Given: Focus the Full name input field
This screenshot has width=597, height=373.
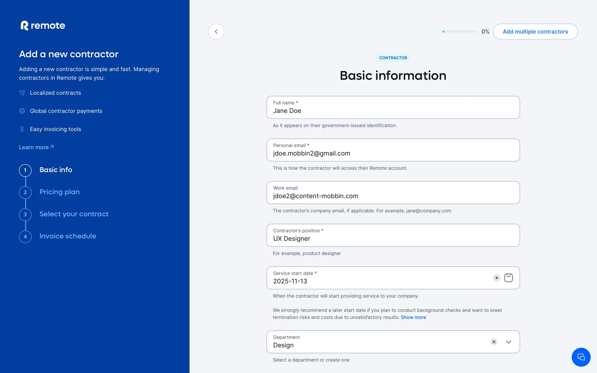Looking at the screenshot, I should [393, 111].
